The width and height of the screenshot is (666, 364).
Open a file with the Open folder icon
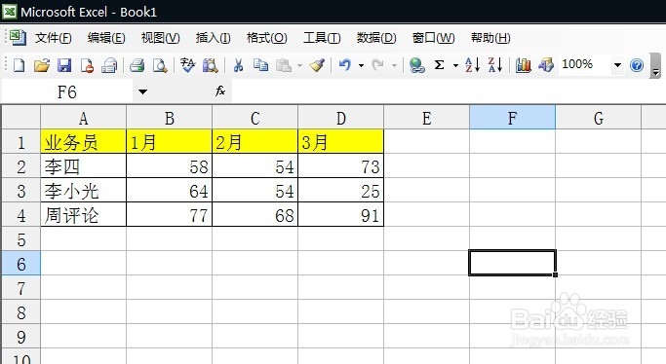tap(42, 65)
